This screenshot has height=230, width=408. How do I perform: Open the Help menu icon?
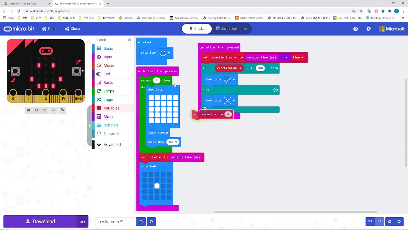355,29
